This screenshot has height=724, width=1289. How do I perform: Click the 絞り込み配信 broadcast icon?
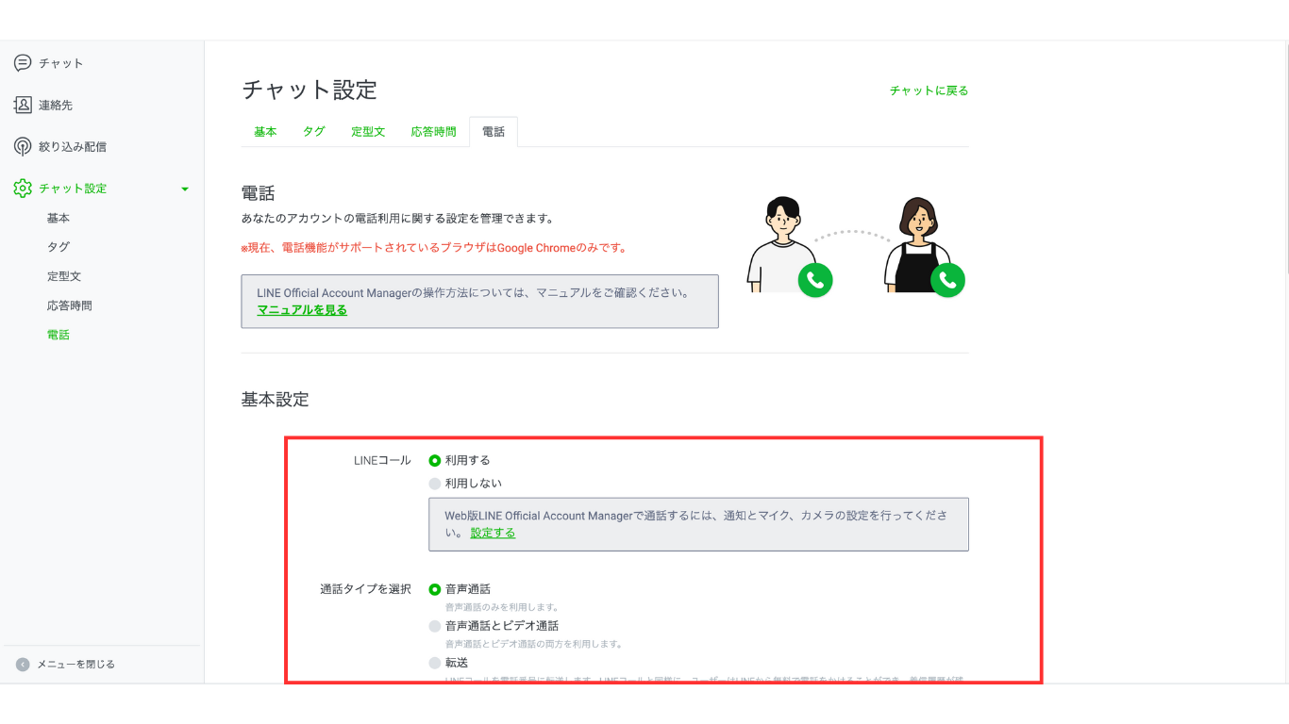[23, 146]
